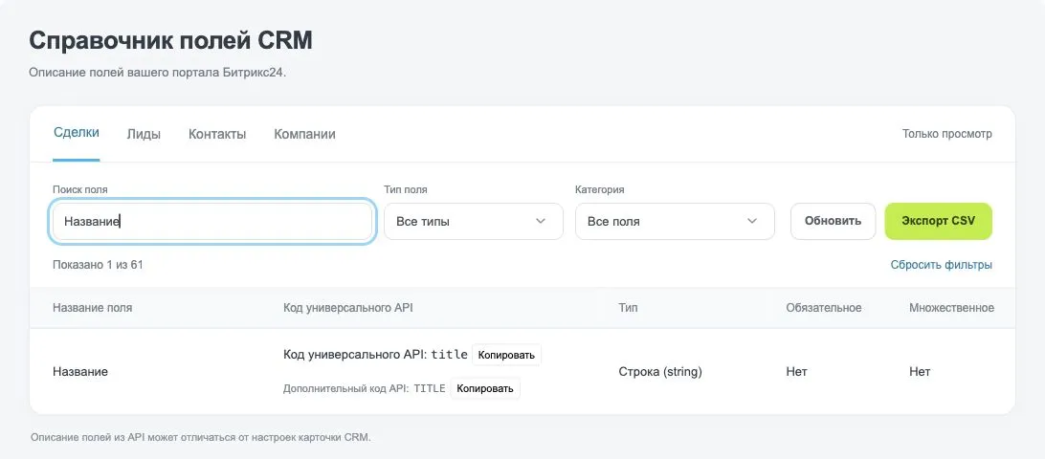Click the Код универсального API column header
This screenshot has width=1045, height=459.
[x=348, y=308]
